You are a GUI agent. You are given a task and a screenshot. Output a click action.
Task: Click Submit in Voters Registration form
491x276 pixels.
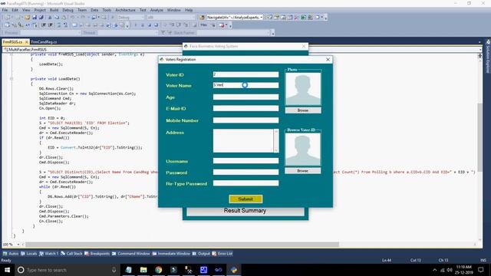coord(245,199)
